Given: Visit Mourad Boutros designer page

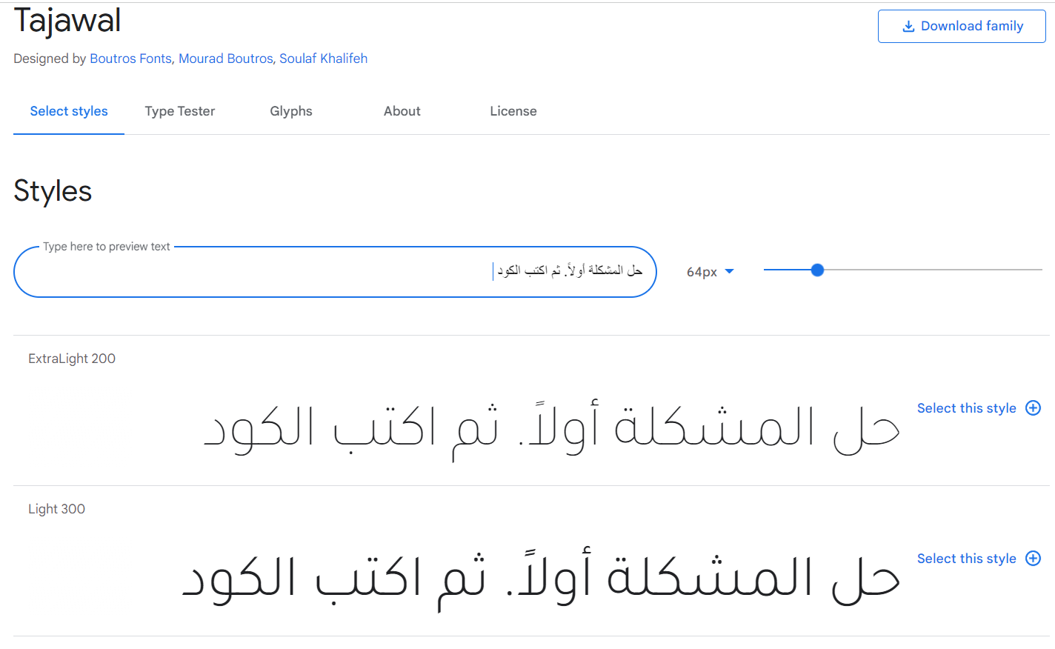Looking at the screenshot, I should click(x=226, y=59).
